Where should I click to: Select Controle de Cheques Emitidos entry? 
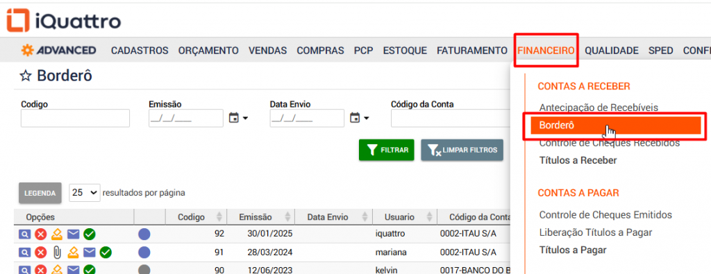click(605, 214)
